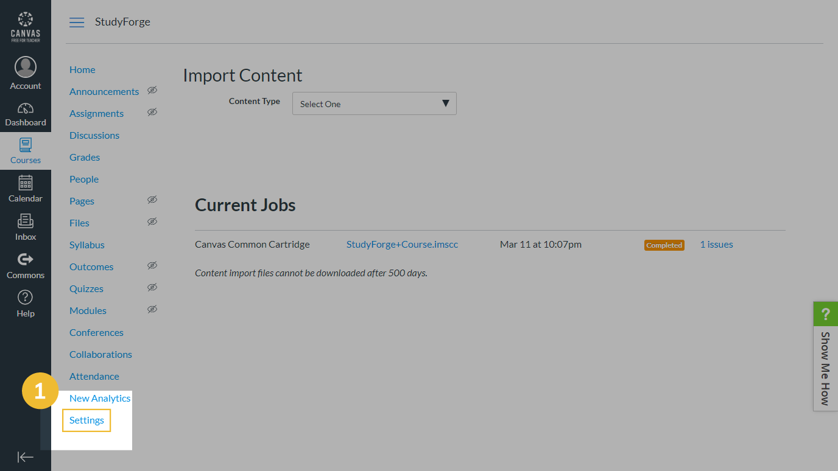This screenshot has height=471, width=838.
Task: Open the StudyForge+Course.imscc file link
Action: point(402,245)
